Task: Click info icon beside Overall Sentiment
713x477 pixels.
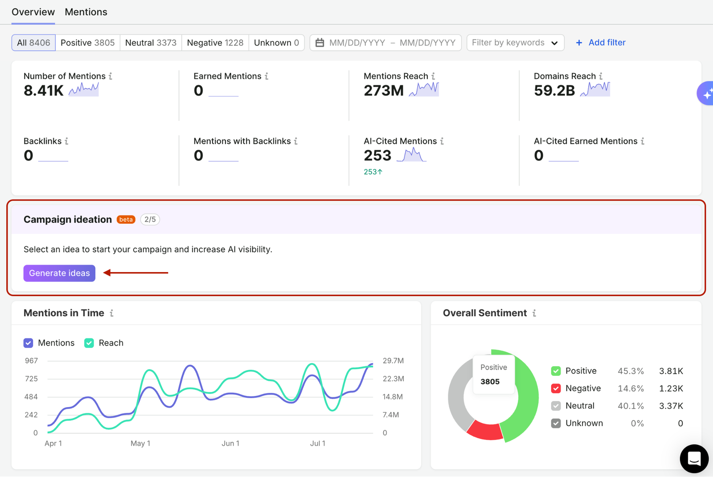Action: pos(534,313)
